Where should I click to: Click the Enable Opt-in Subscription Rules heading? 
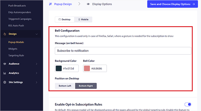point(78,105)
